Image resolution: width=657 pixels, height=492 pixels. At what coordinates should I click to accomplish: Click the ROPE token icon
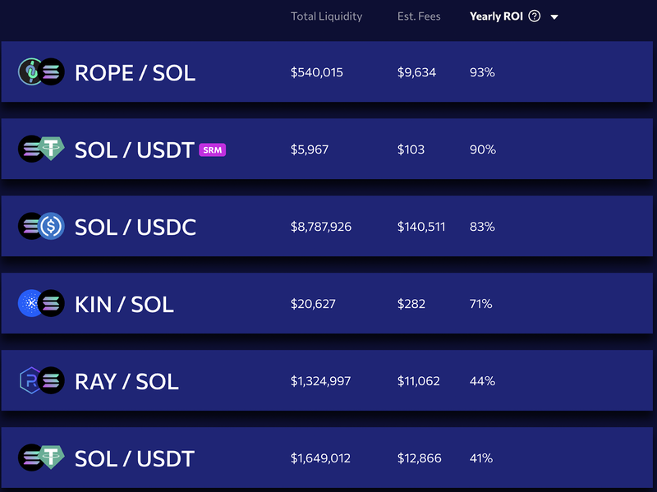point(30,72)
